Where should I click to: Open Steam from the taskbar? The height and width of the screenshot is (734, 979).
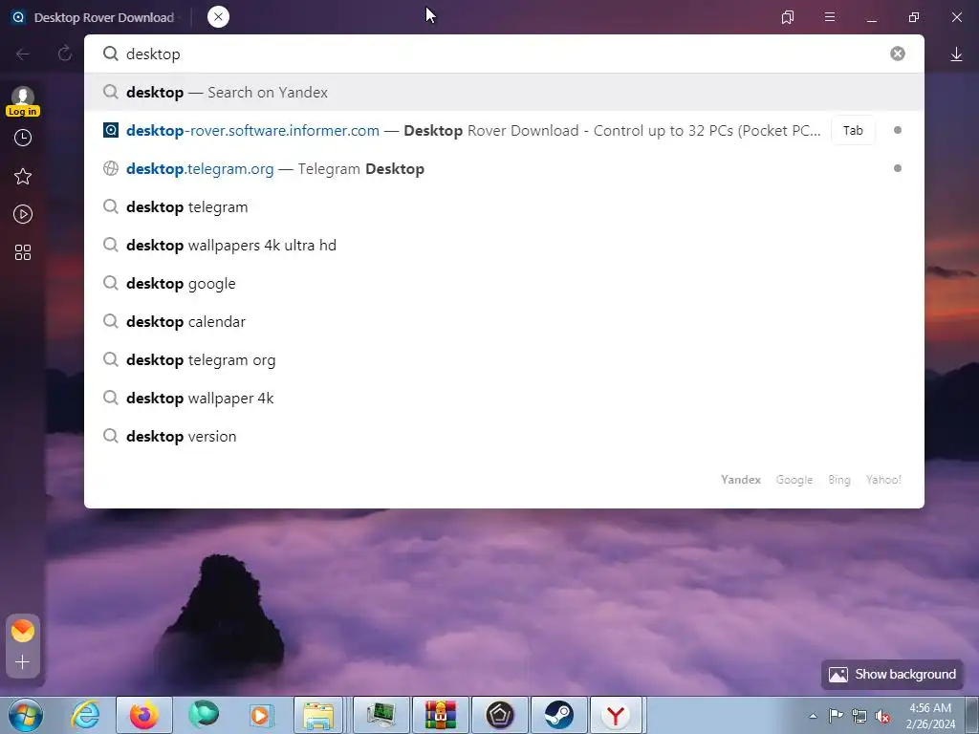pyautogui.click(x=558, y=715)
